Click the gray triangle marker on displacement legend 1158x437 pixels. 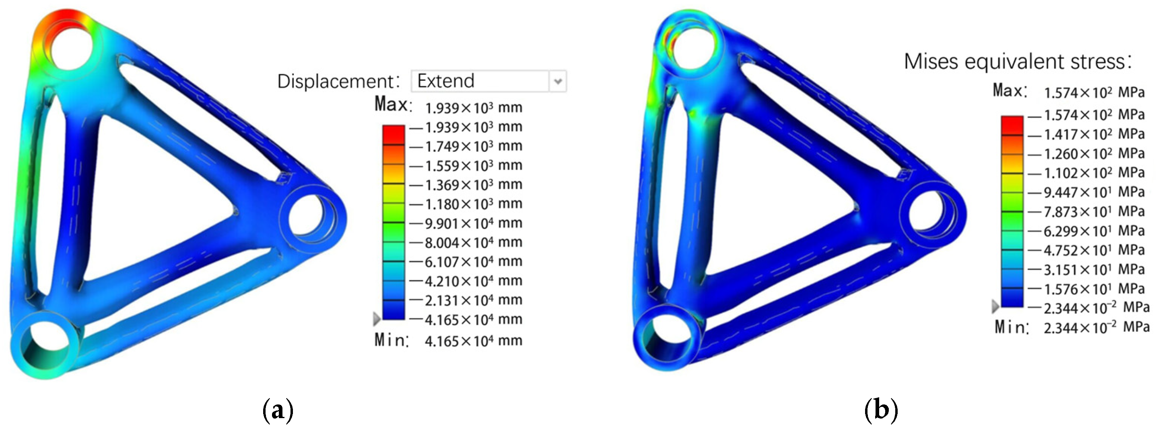tap(377, 319)
